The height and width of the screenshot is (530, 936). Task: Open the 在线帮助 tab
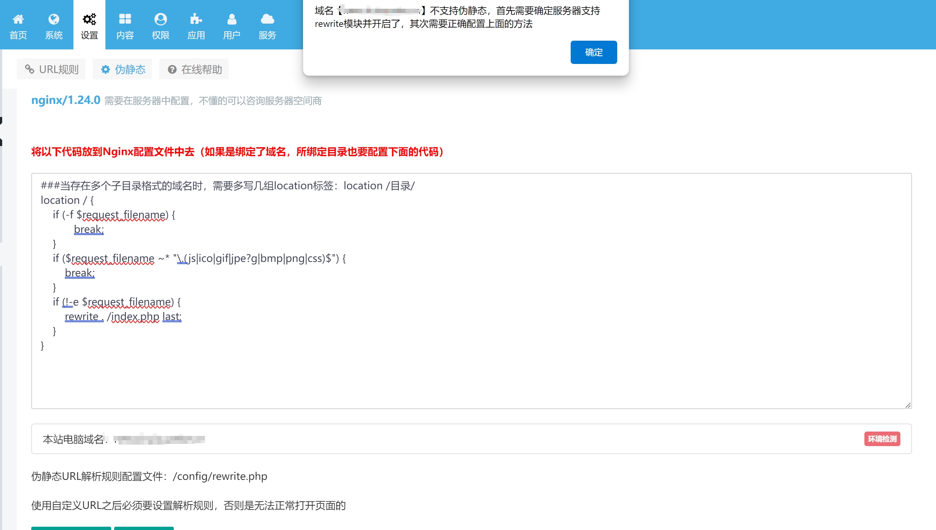pos(194,69)
